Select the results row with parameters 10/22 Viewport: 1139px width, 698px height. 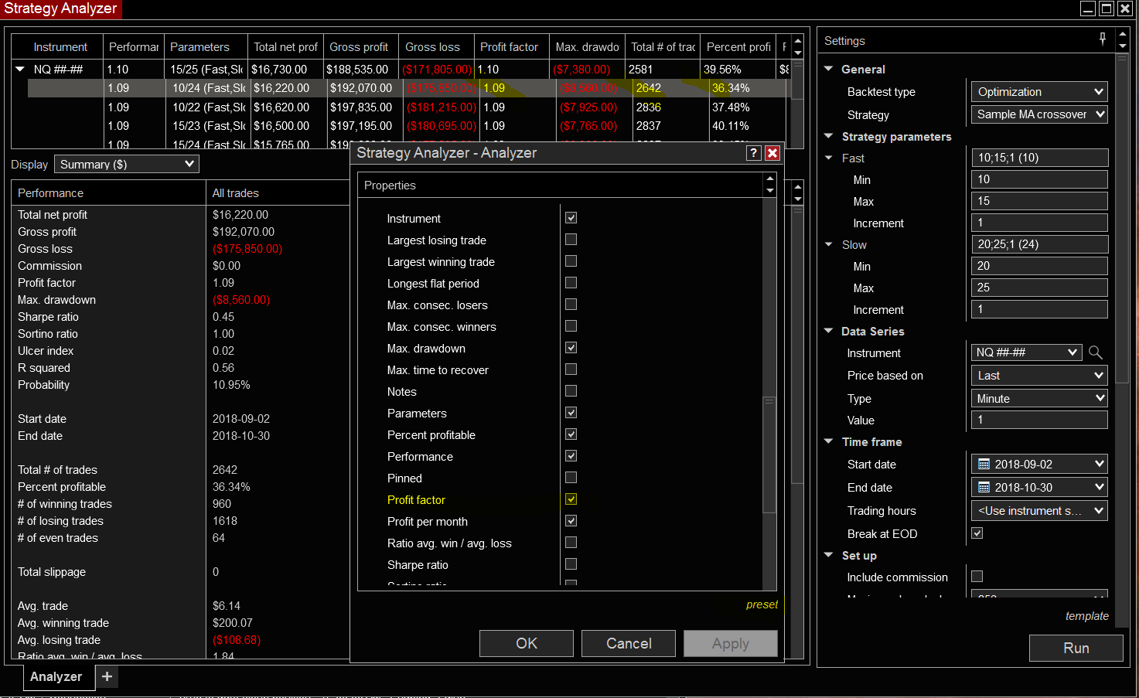[x=407, y=107]
